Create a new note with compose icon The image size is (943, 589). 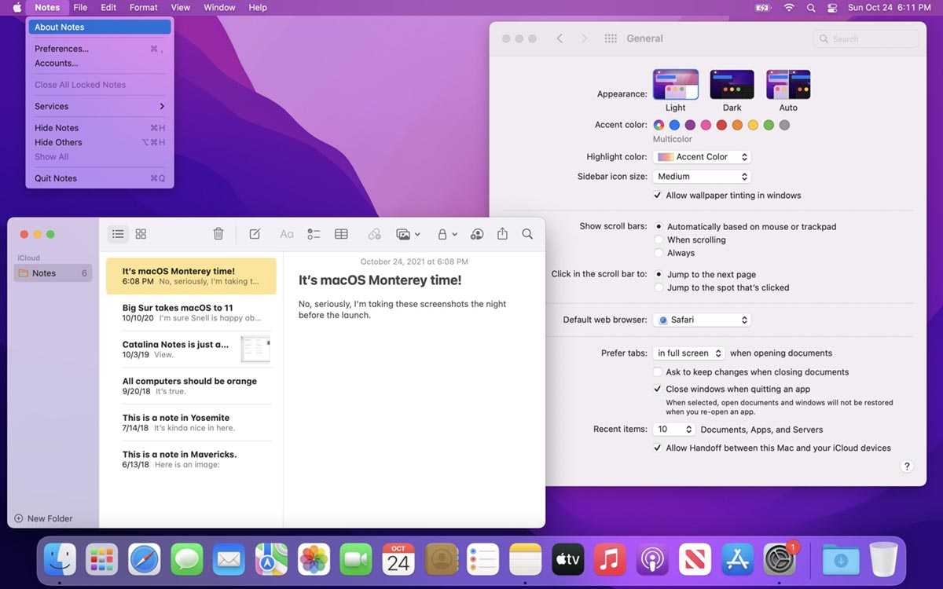255,234
